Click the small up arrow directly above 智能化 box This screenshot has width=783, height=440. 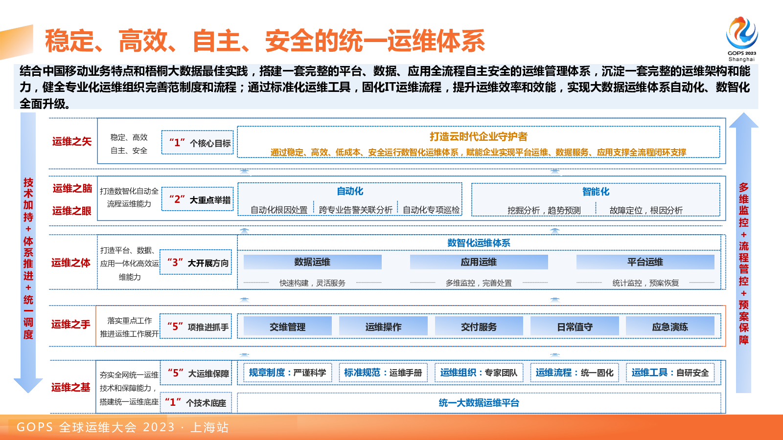click(554, 172)
